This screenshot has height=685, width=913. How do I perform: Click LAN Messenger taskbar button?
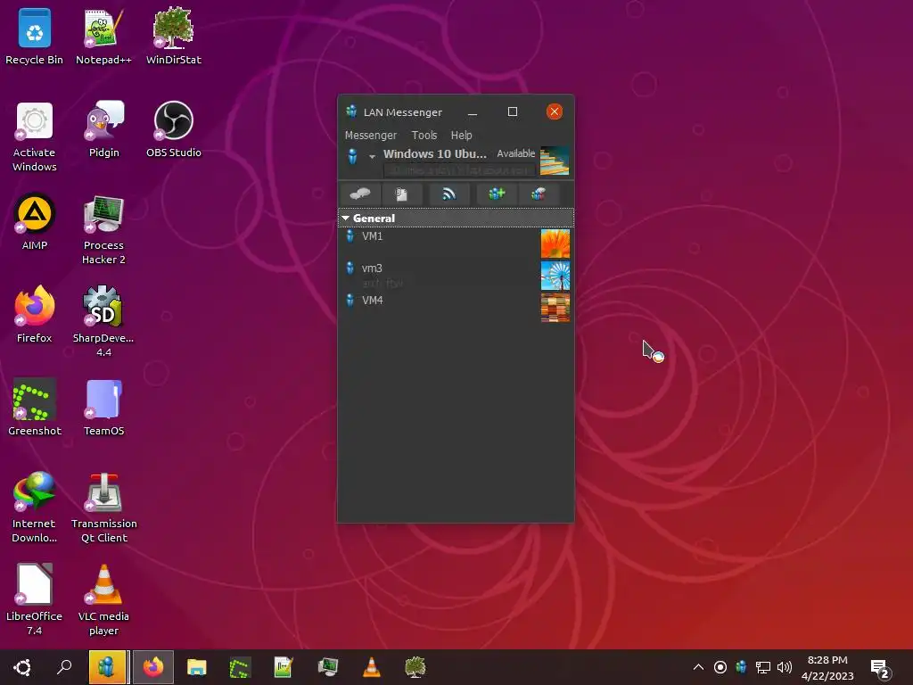pos(108,667)
